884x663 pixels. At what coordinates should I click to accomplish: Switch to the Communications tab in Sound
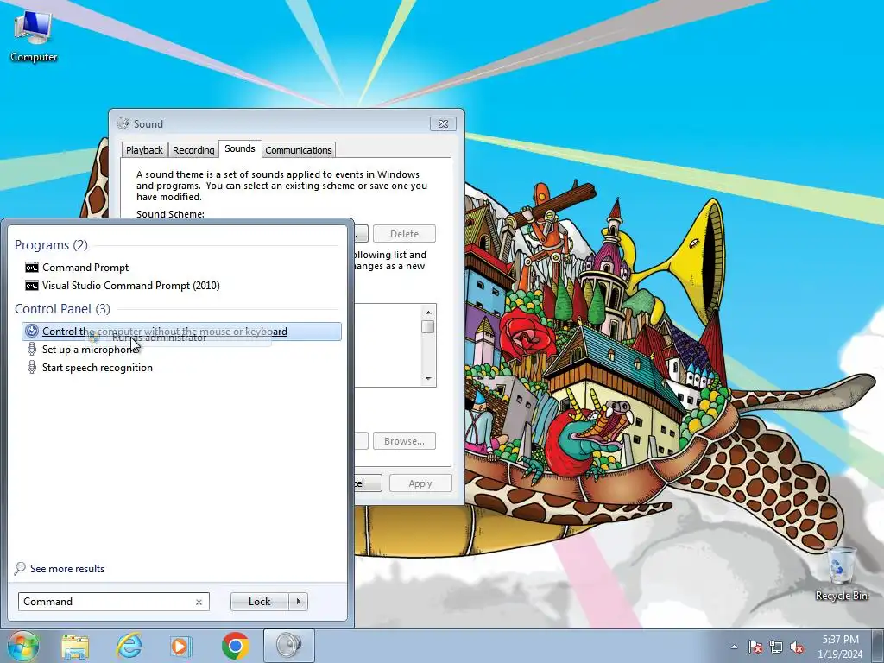click(x=298, y=150)
